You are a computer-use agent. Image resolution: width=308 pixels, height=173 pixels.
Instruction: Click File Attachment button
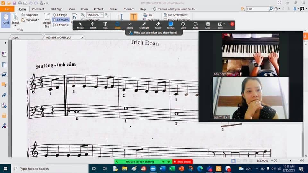coord(175,15)
